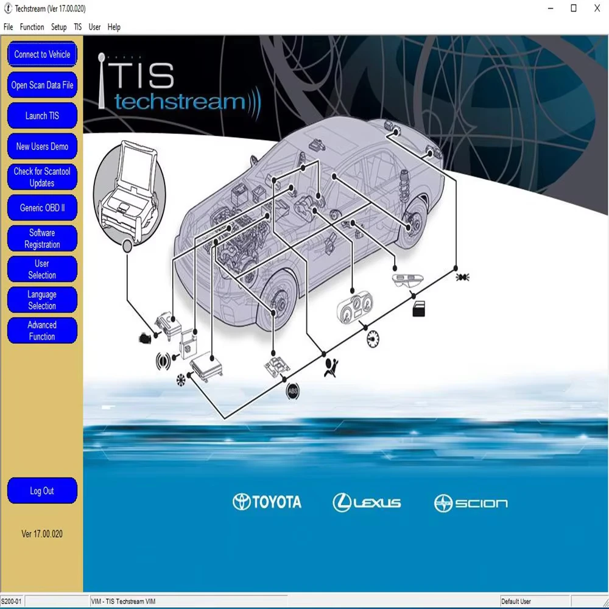This screenshot has width=609, height=609.
Task: Open the Function menu
Action: click(x=32, y=27)
